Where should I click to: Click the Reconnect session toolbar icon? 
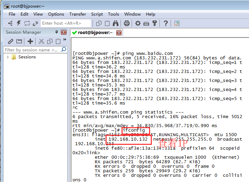pyautogui.click(x=27, y=23)
